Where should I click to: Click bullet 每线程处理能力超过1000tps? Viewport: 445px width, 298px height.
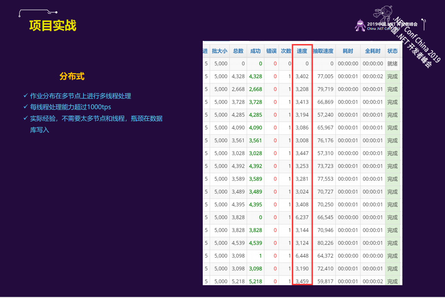[x=70, y=107]
